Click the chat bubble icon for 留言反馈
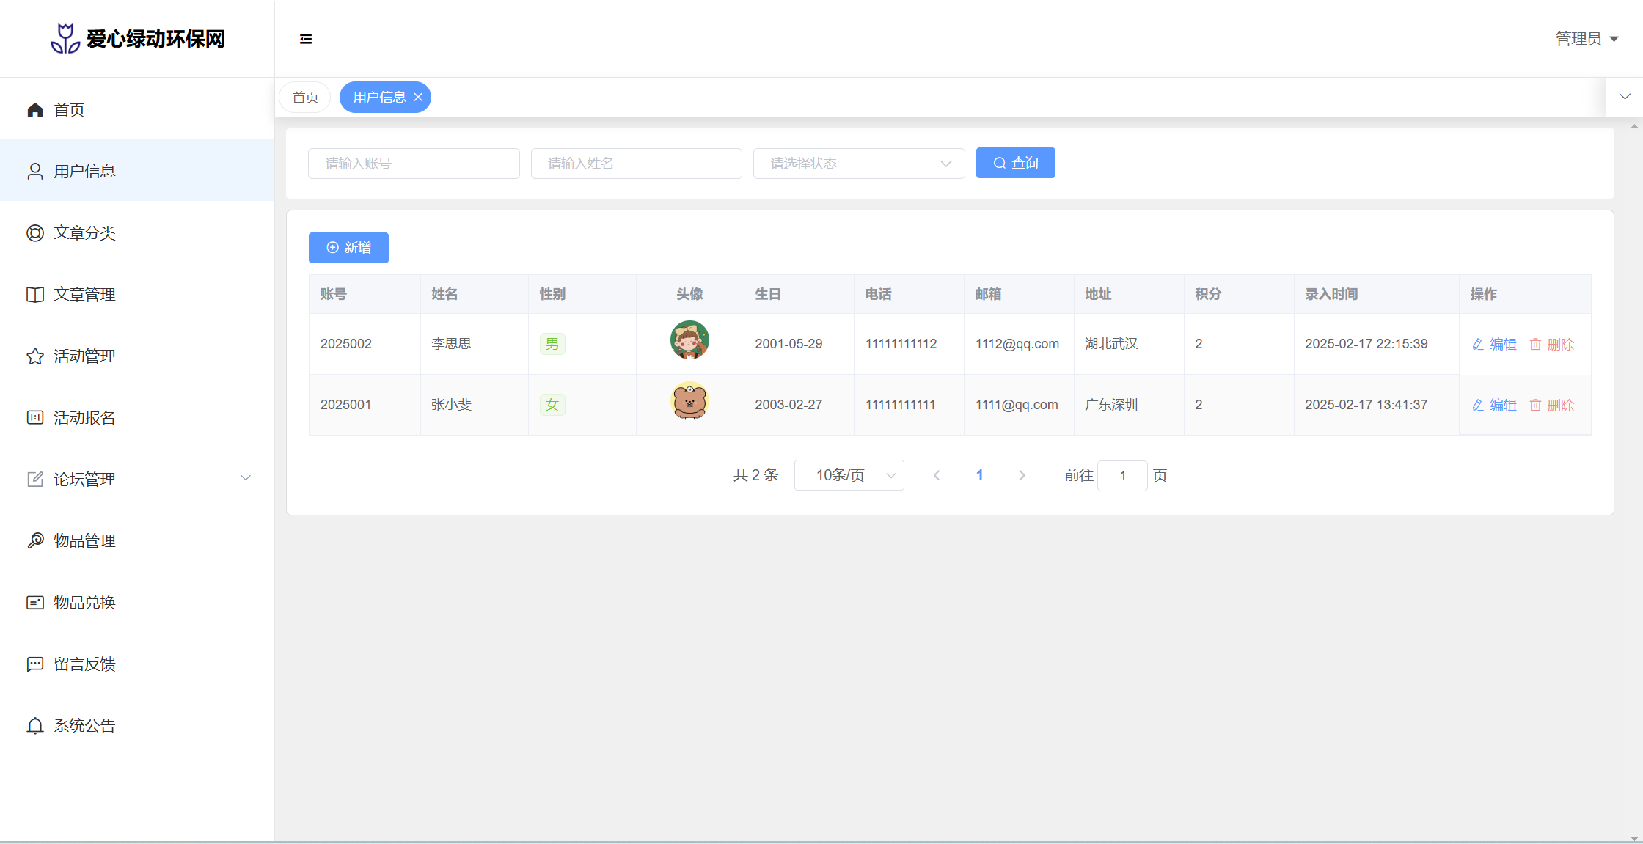The height and width of the screenshot is (844, 1643). pos(35,664)
